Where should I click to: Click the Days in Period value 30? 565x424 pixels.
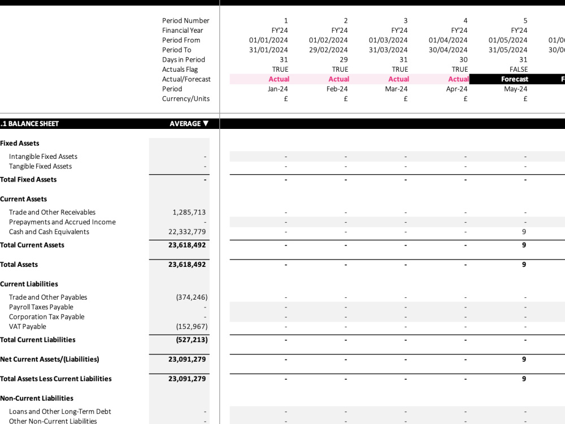(x=463, y=60)
